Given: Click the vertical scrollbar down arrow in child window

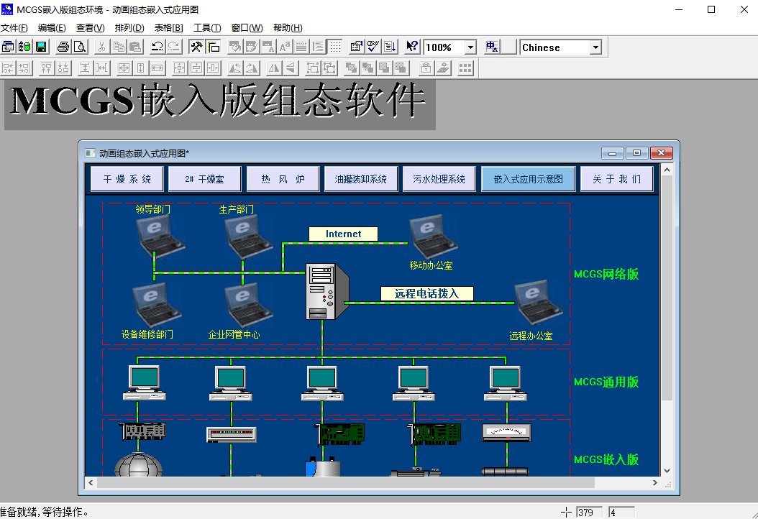Looking at the screenshot, I should pyautogui.click(x=667, y=471).
